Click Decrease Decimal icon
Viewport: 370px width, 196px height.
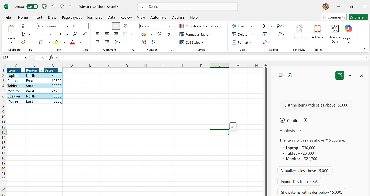pyautogui.click(x=153, y=42)
